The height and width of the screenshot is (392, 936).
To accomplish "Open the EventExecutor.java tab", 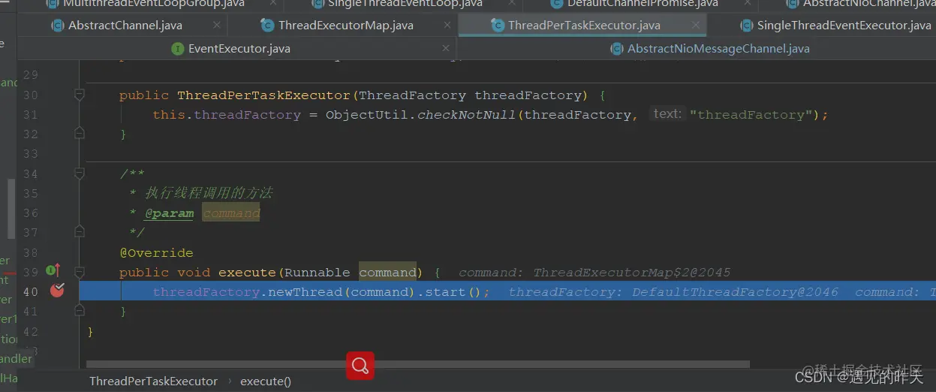I will coord(230,49).
